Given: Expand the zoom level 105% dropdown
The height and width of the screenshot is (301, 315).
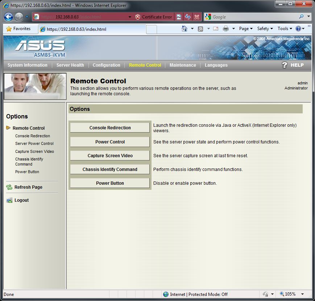Looking at the screenshot, I should coord(302,294).
